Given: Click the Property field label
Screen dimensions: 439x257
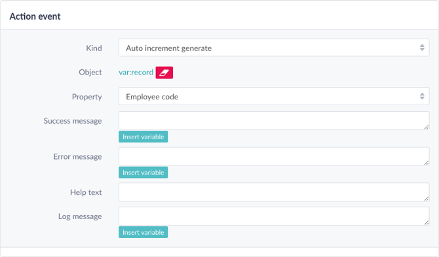Looking at the screenshot, I should (x=86, y=97).
